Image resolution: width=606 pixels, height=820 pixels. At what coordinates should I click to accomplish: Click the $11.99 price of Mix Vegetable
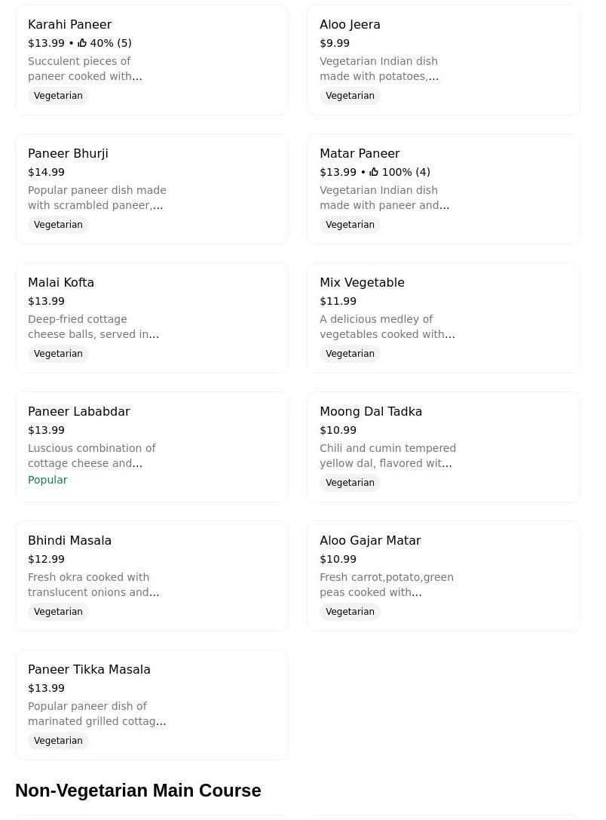coord(338,301)
